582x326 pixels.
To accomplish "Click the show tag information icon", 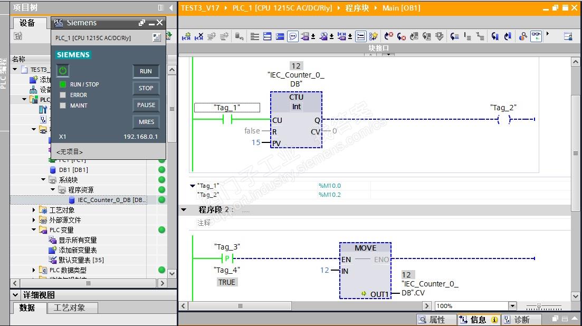I will (323, 36).
